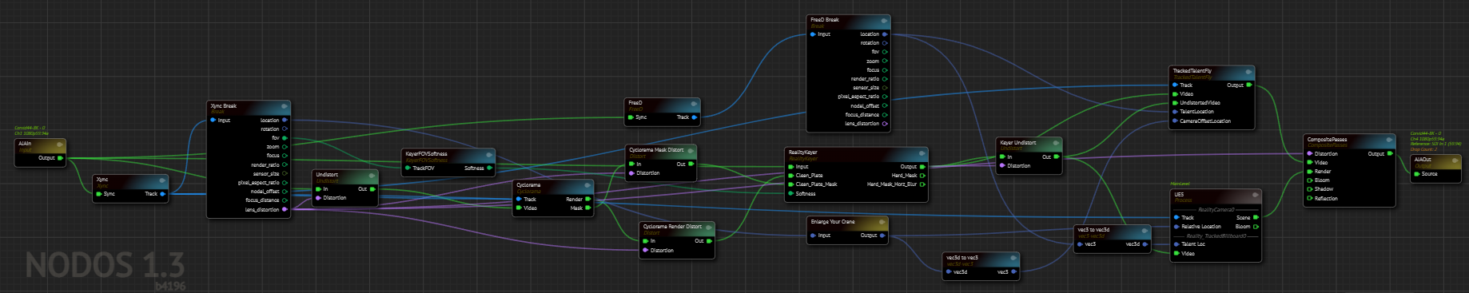Click the CompositePasses header status icon
The image size is (1469, 293).
[1389, 140]
